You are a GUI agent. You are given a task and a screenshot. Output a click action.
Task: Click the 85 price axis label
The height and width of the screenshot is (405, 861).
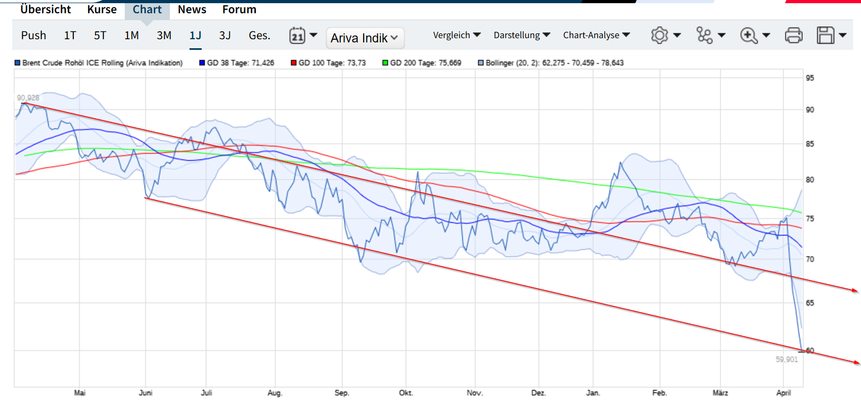810,144
